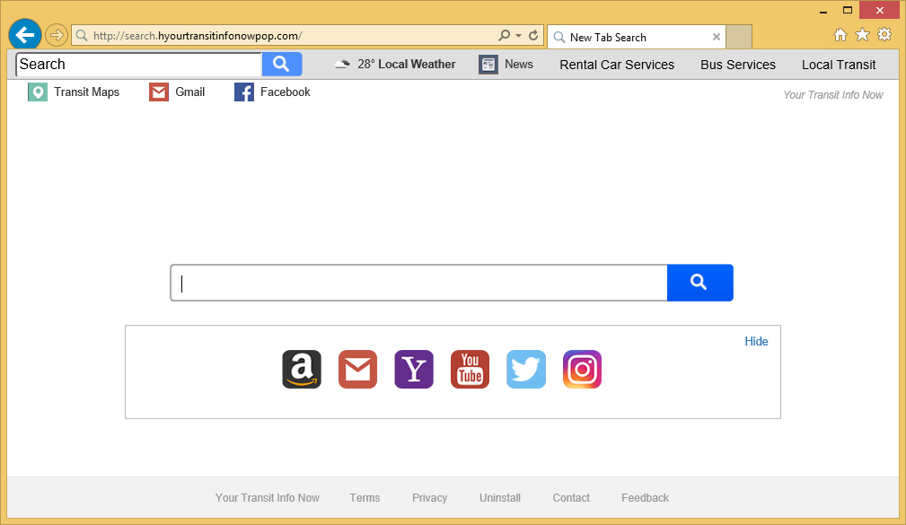Click the Gmail envelope icon in toolbar
The width and height of the screenshot is (906, 525).
159,92
